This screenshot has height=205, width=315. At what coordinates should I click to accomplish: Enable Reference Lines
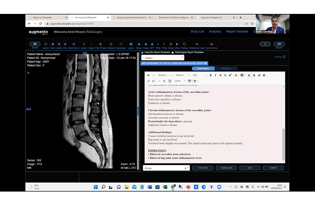tap(197, 45)
